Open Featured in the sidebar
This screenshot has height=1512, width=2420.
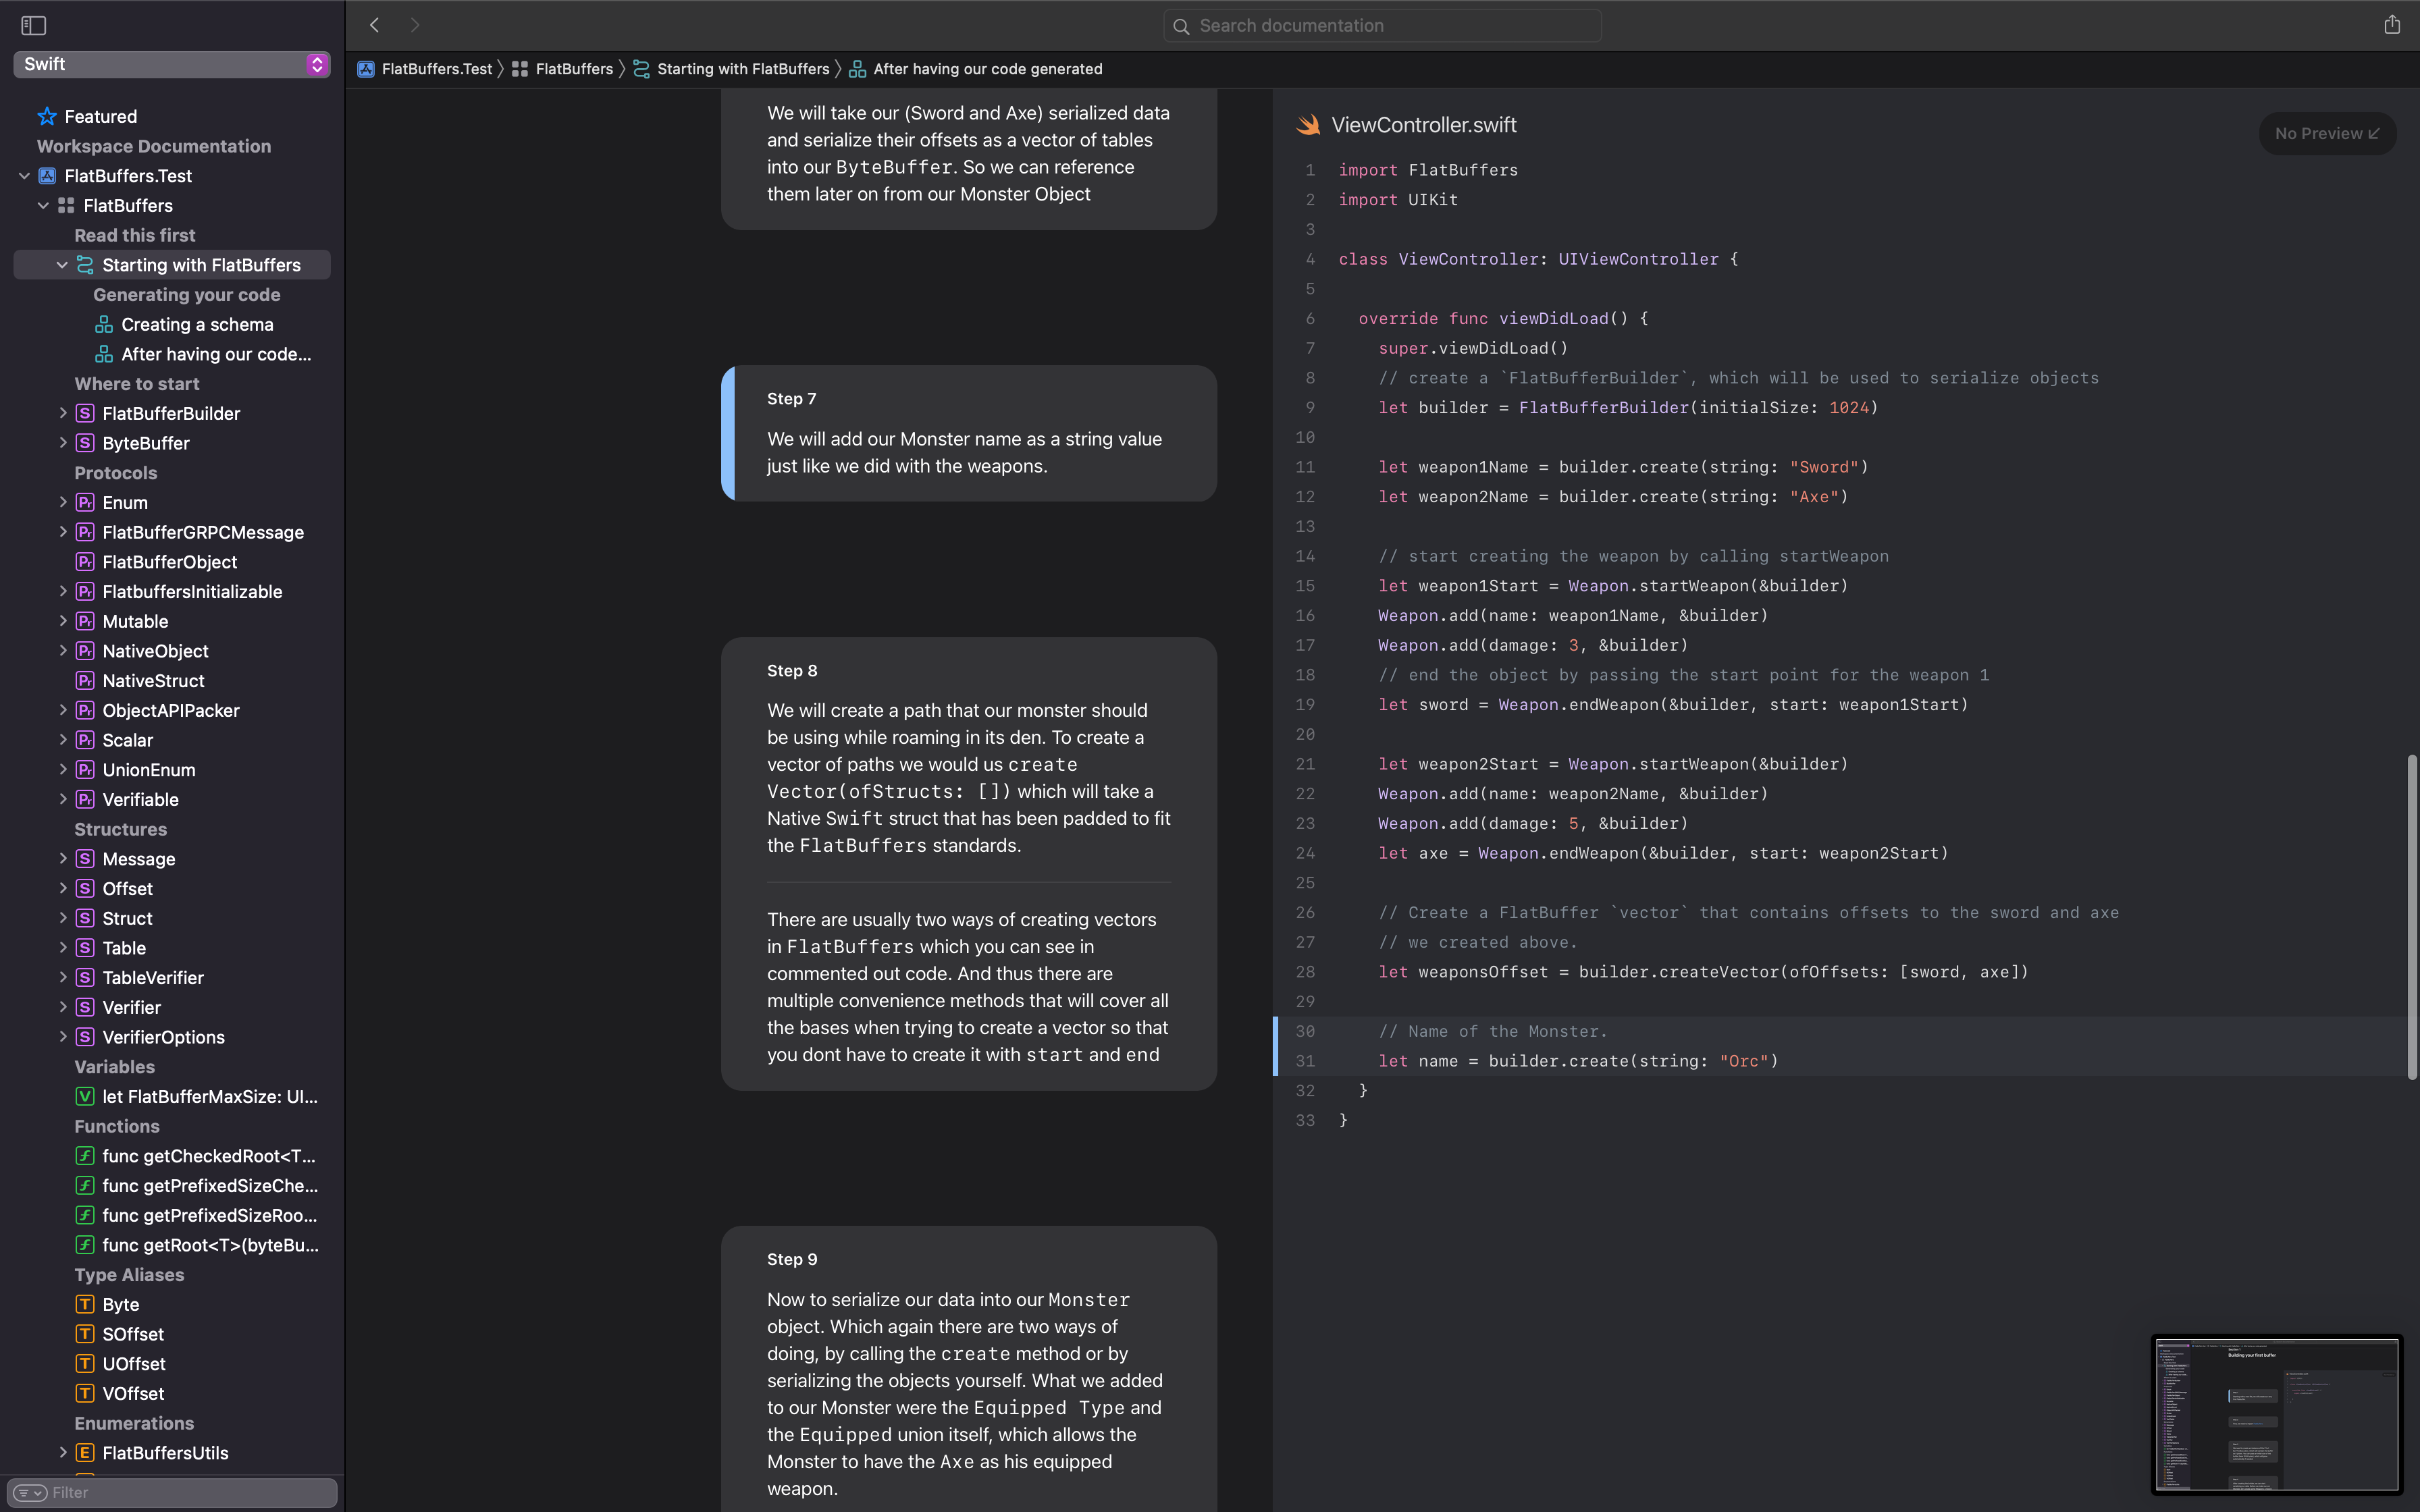click(100, 116)
